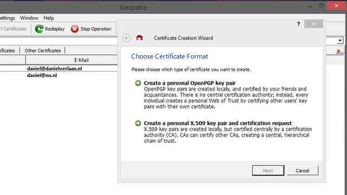Open the Window menu
Screen dimensions: 347x195
click(29, 18)
